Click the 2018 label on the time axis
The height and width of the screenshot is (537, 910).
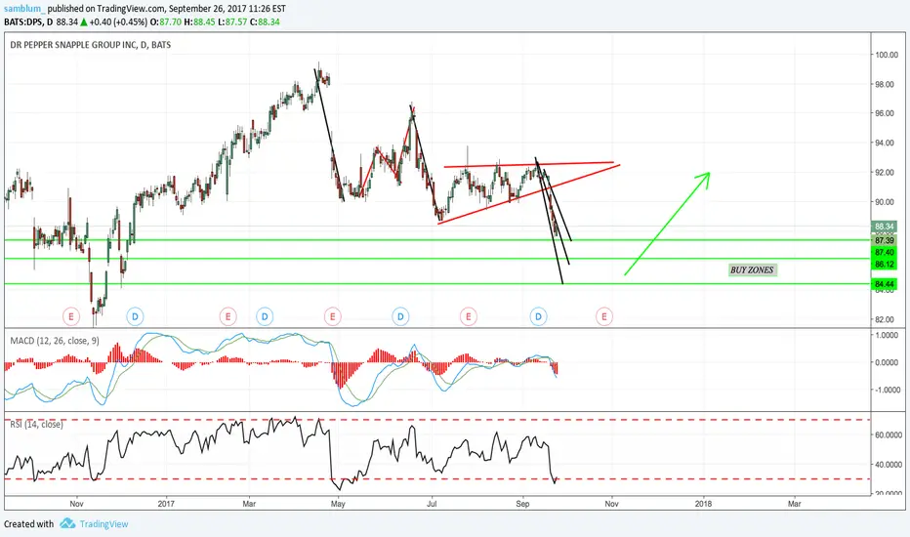(703, 504)
